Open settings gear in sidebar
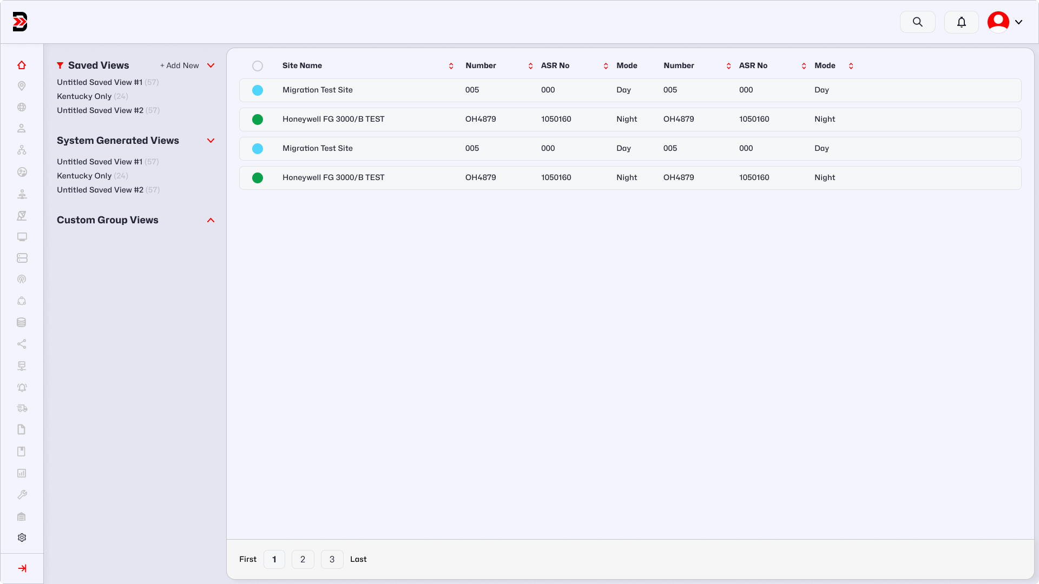This screenshot has height=584, width=1039. pos(22,537)
